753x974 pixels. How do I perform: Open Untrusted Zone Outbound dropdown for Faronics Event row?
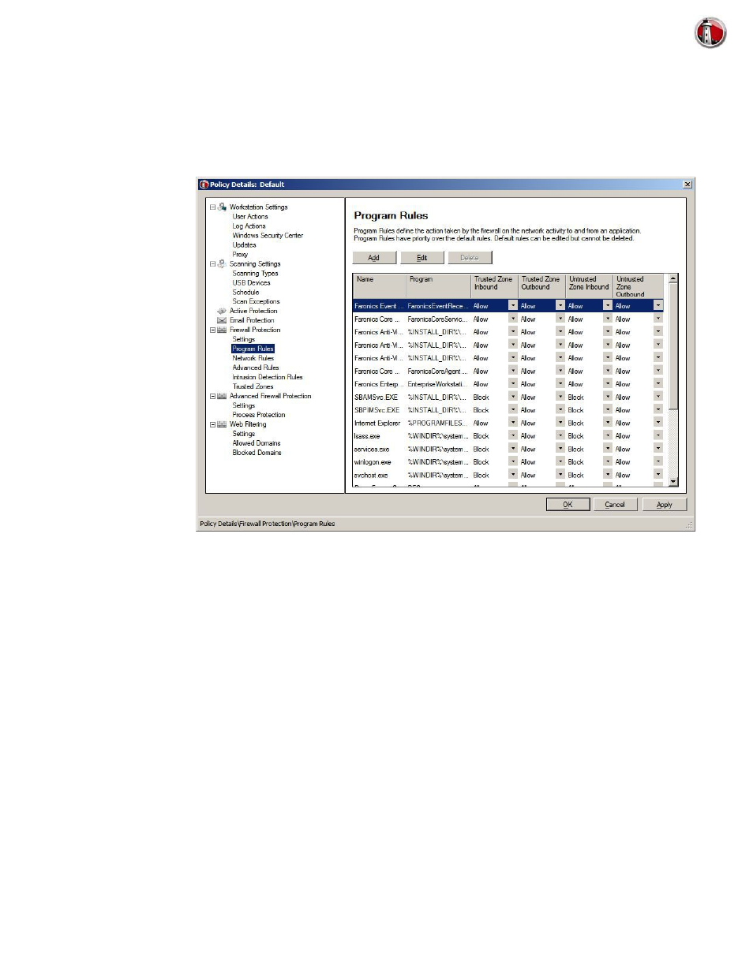[658, 305]
